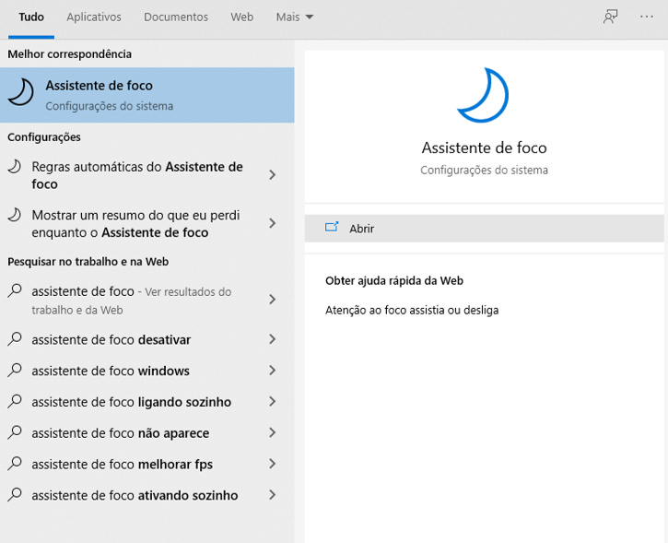This screenshot has height=543, width=668.
Task: Click search icon beside 'assistente de foco desativar'
Action: [15, 340]
